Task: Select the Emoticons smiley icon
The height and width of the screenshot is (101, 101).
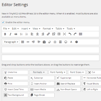Action: pyautogui.click(x=66, y=42)
